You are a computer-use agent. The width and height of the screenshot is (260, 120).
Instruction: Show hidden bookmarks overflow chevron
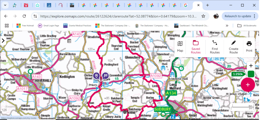[x=227, y=25]
